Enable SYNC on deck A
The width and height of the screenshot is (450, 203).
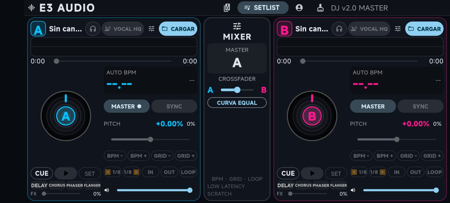point(174,106)
